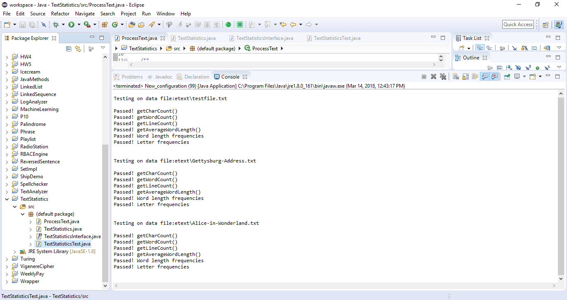
Task: Click the Show Whitespace Characters pilcrow icon
Action: 216,25
